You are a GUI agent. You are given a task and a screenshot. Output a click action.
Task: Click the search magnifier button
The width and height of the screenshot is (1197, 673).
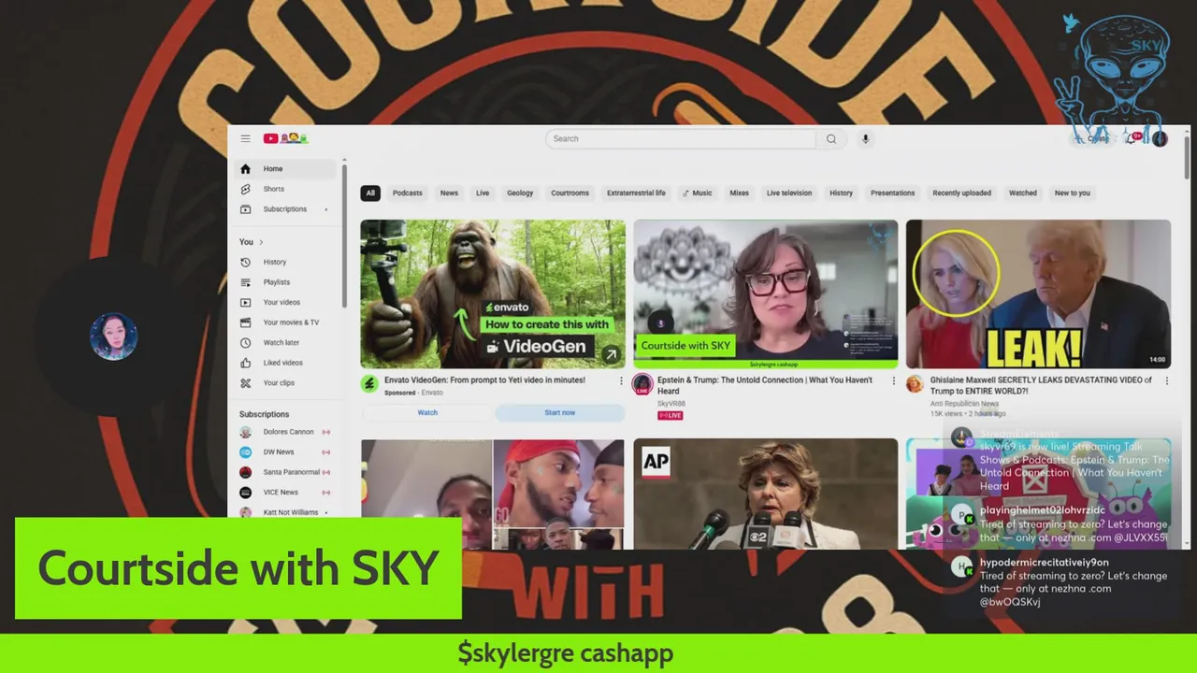[830, 138]
